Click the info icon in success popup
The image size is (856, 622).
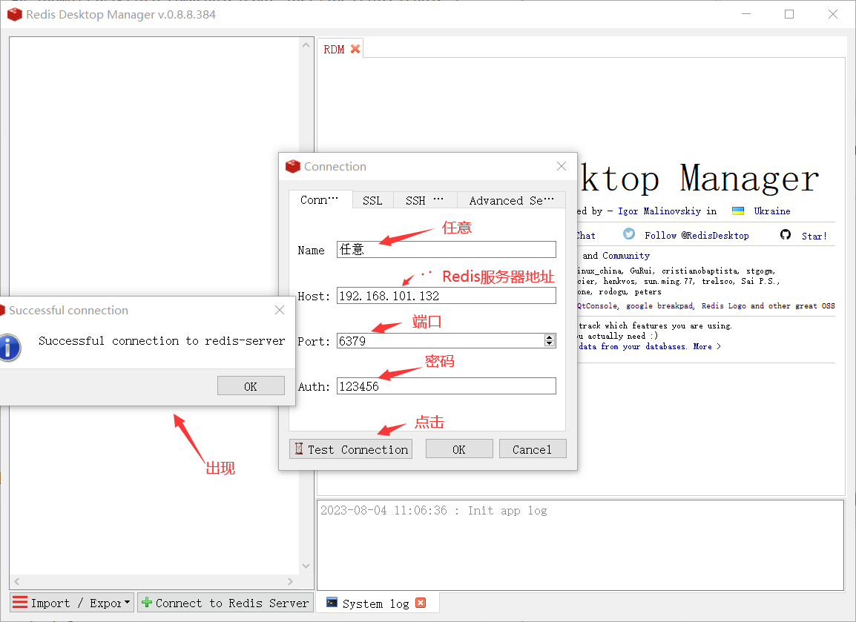[8, 348]
